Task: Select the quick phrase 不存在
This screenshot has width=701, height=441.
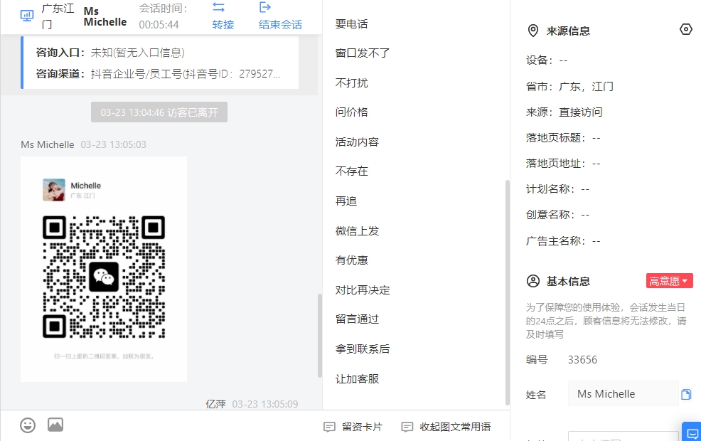Action: tap(351, 171)
